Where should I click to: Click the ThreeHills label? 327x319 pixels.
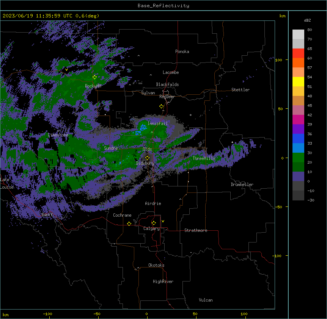(204, 158)
